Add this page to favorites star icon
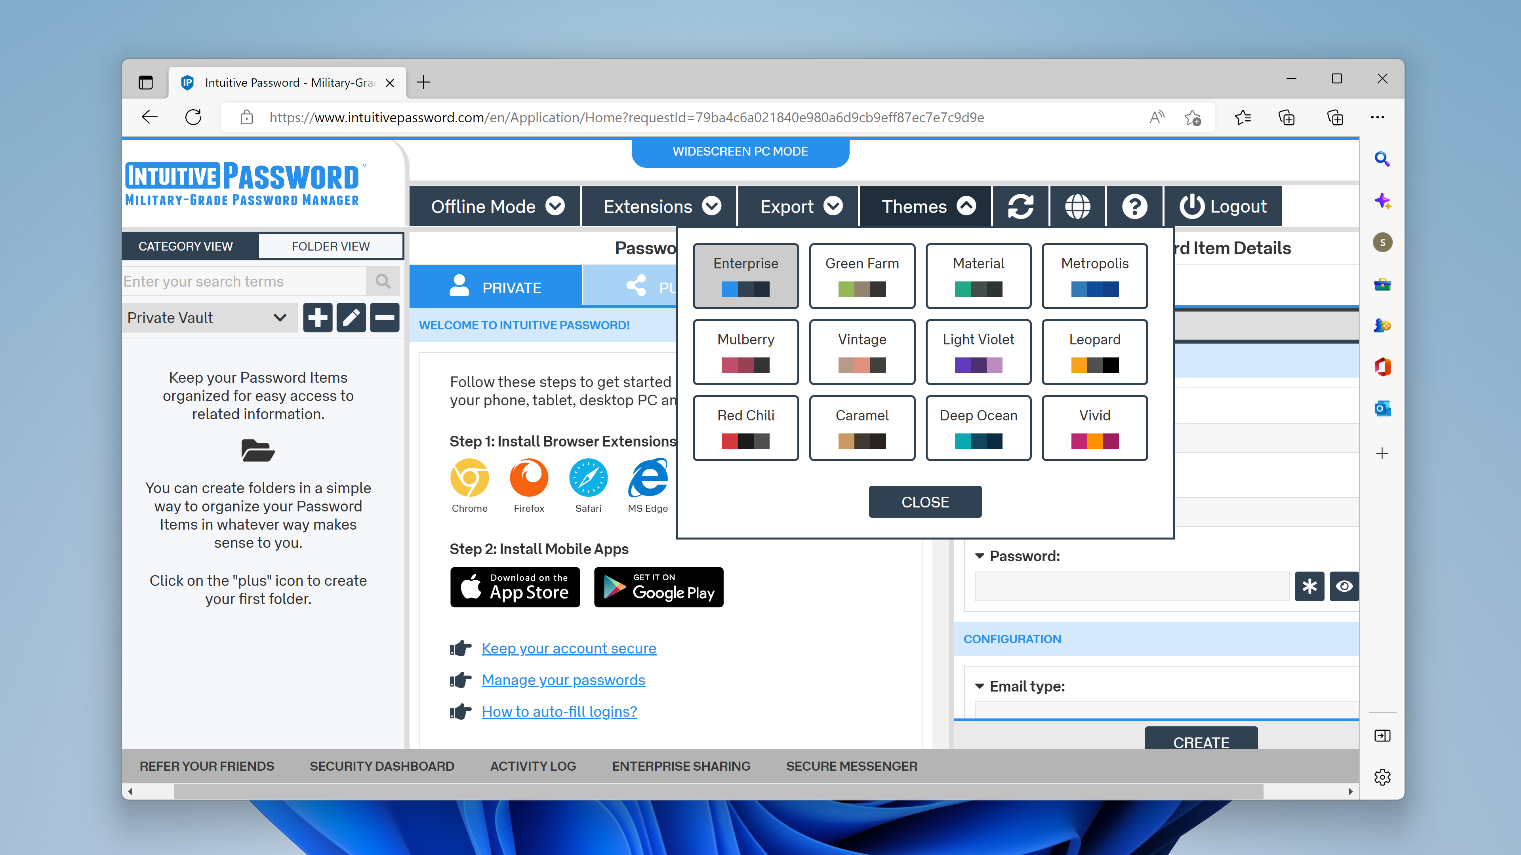 pyautogui.click(x=1192, y=117)
